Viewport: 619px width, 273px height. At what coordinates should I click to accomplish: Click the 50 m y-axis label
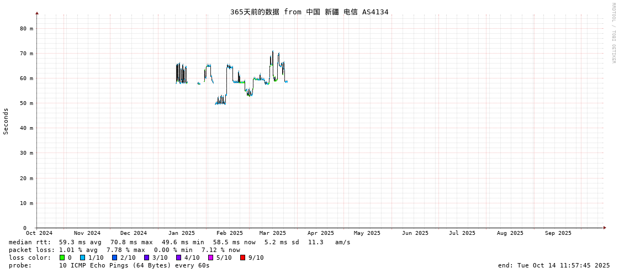point(27,103)
